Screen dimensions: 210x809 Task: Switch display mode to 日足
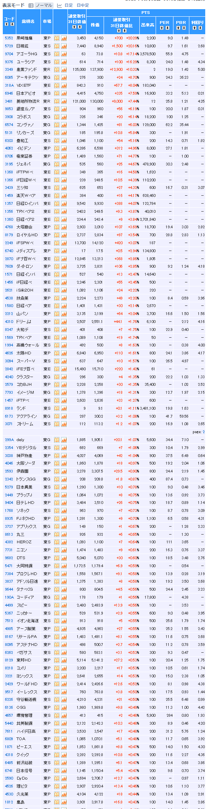pos(68,6)
